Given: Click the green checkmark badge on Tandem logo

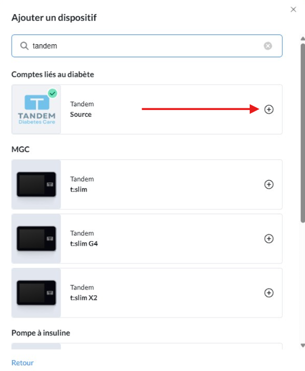Looking at the screenshot, I should click(x=53, y=93).
